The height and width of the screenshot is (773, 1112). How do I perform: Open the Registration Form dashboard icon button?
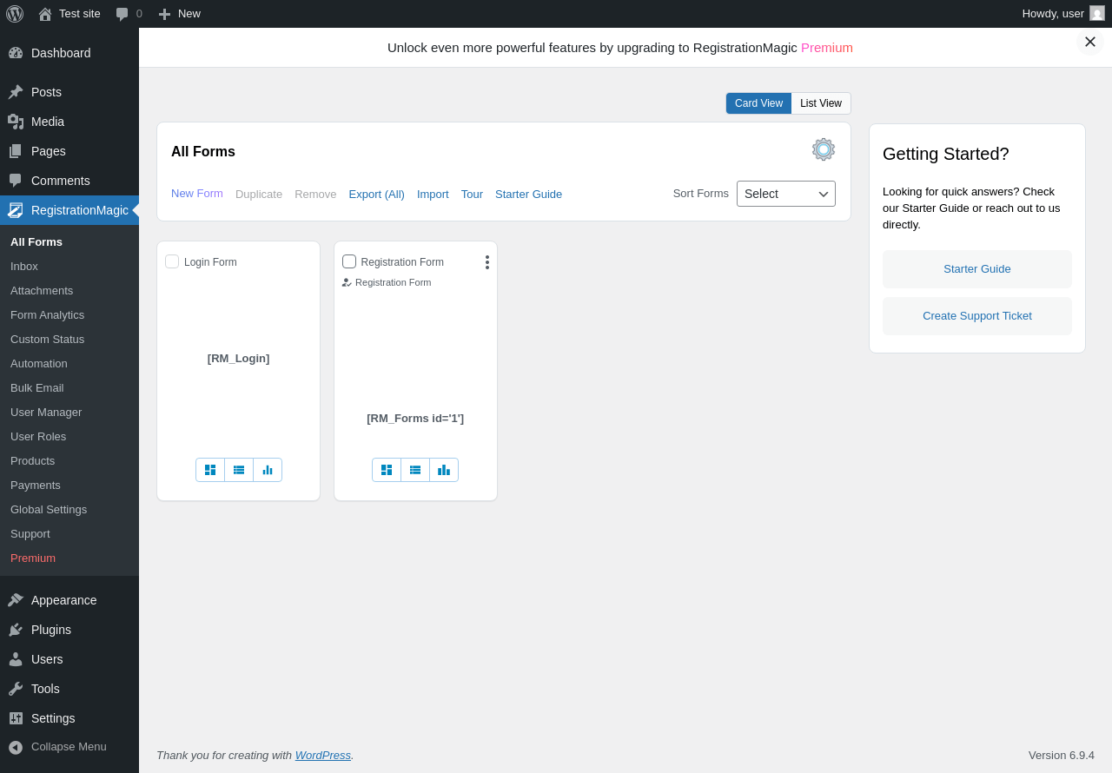click(x=387, y=470)
